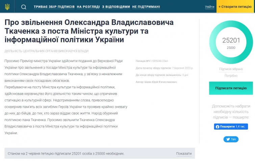This screenshot has height=161, width=255.
Task: Click the petition title heading
Action: pyautogui.click(x=89, y=31)
